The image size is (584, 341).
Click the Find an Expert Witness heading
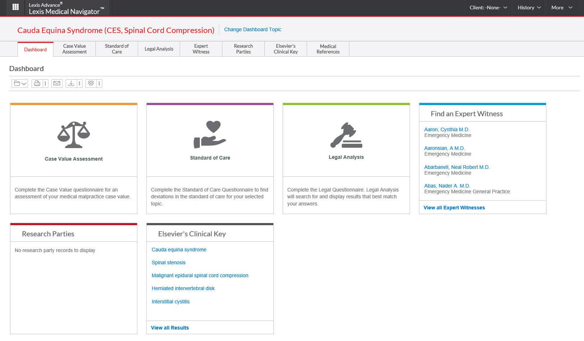[467, 114]
